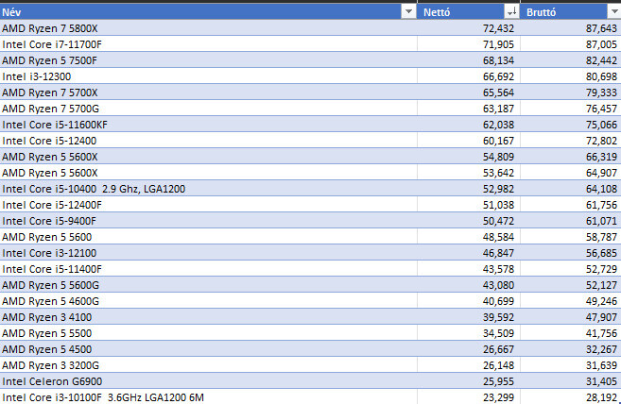This screenshot has width=621, height=404.
Task: Click the Bruttó value 87,005
Action: pos(601,44)
